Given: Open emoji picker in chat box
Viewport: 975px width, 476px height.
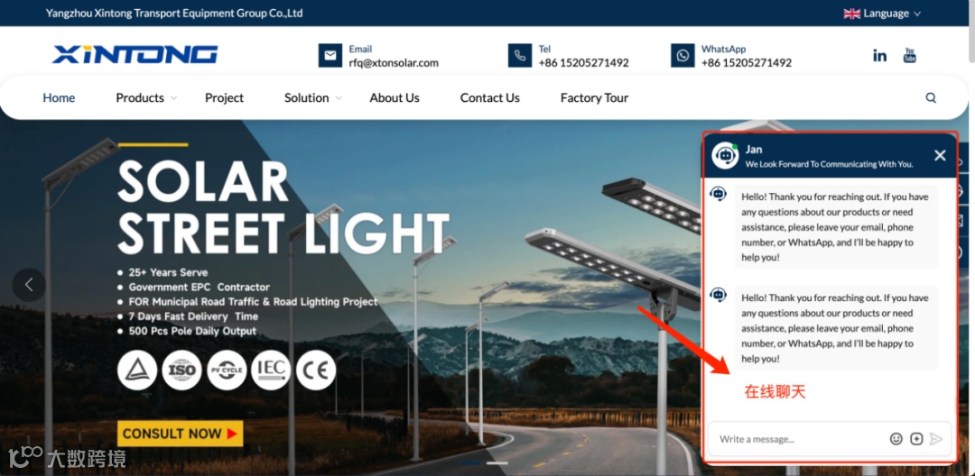Looking at the screenshot, I should coord(896,439).
